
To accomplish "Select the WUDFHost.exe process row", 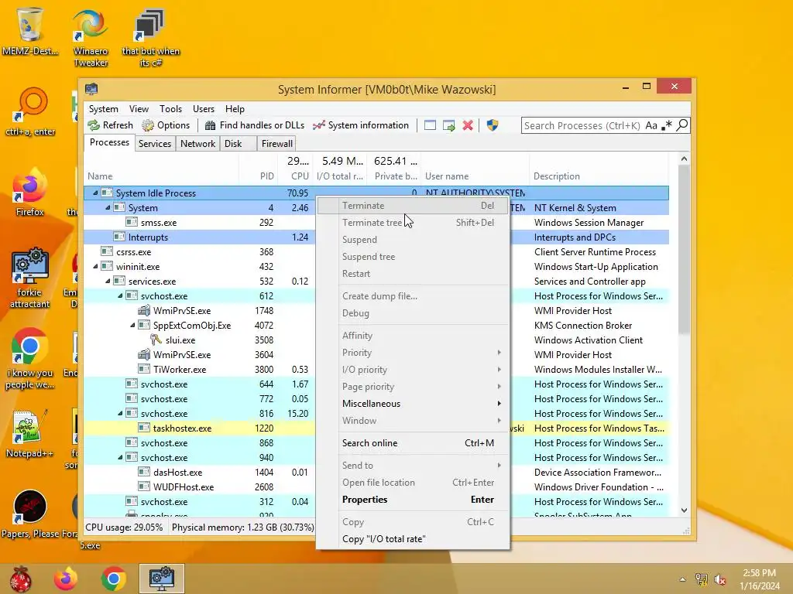I will 376,487.
